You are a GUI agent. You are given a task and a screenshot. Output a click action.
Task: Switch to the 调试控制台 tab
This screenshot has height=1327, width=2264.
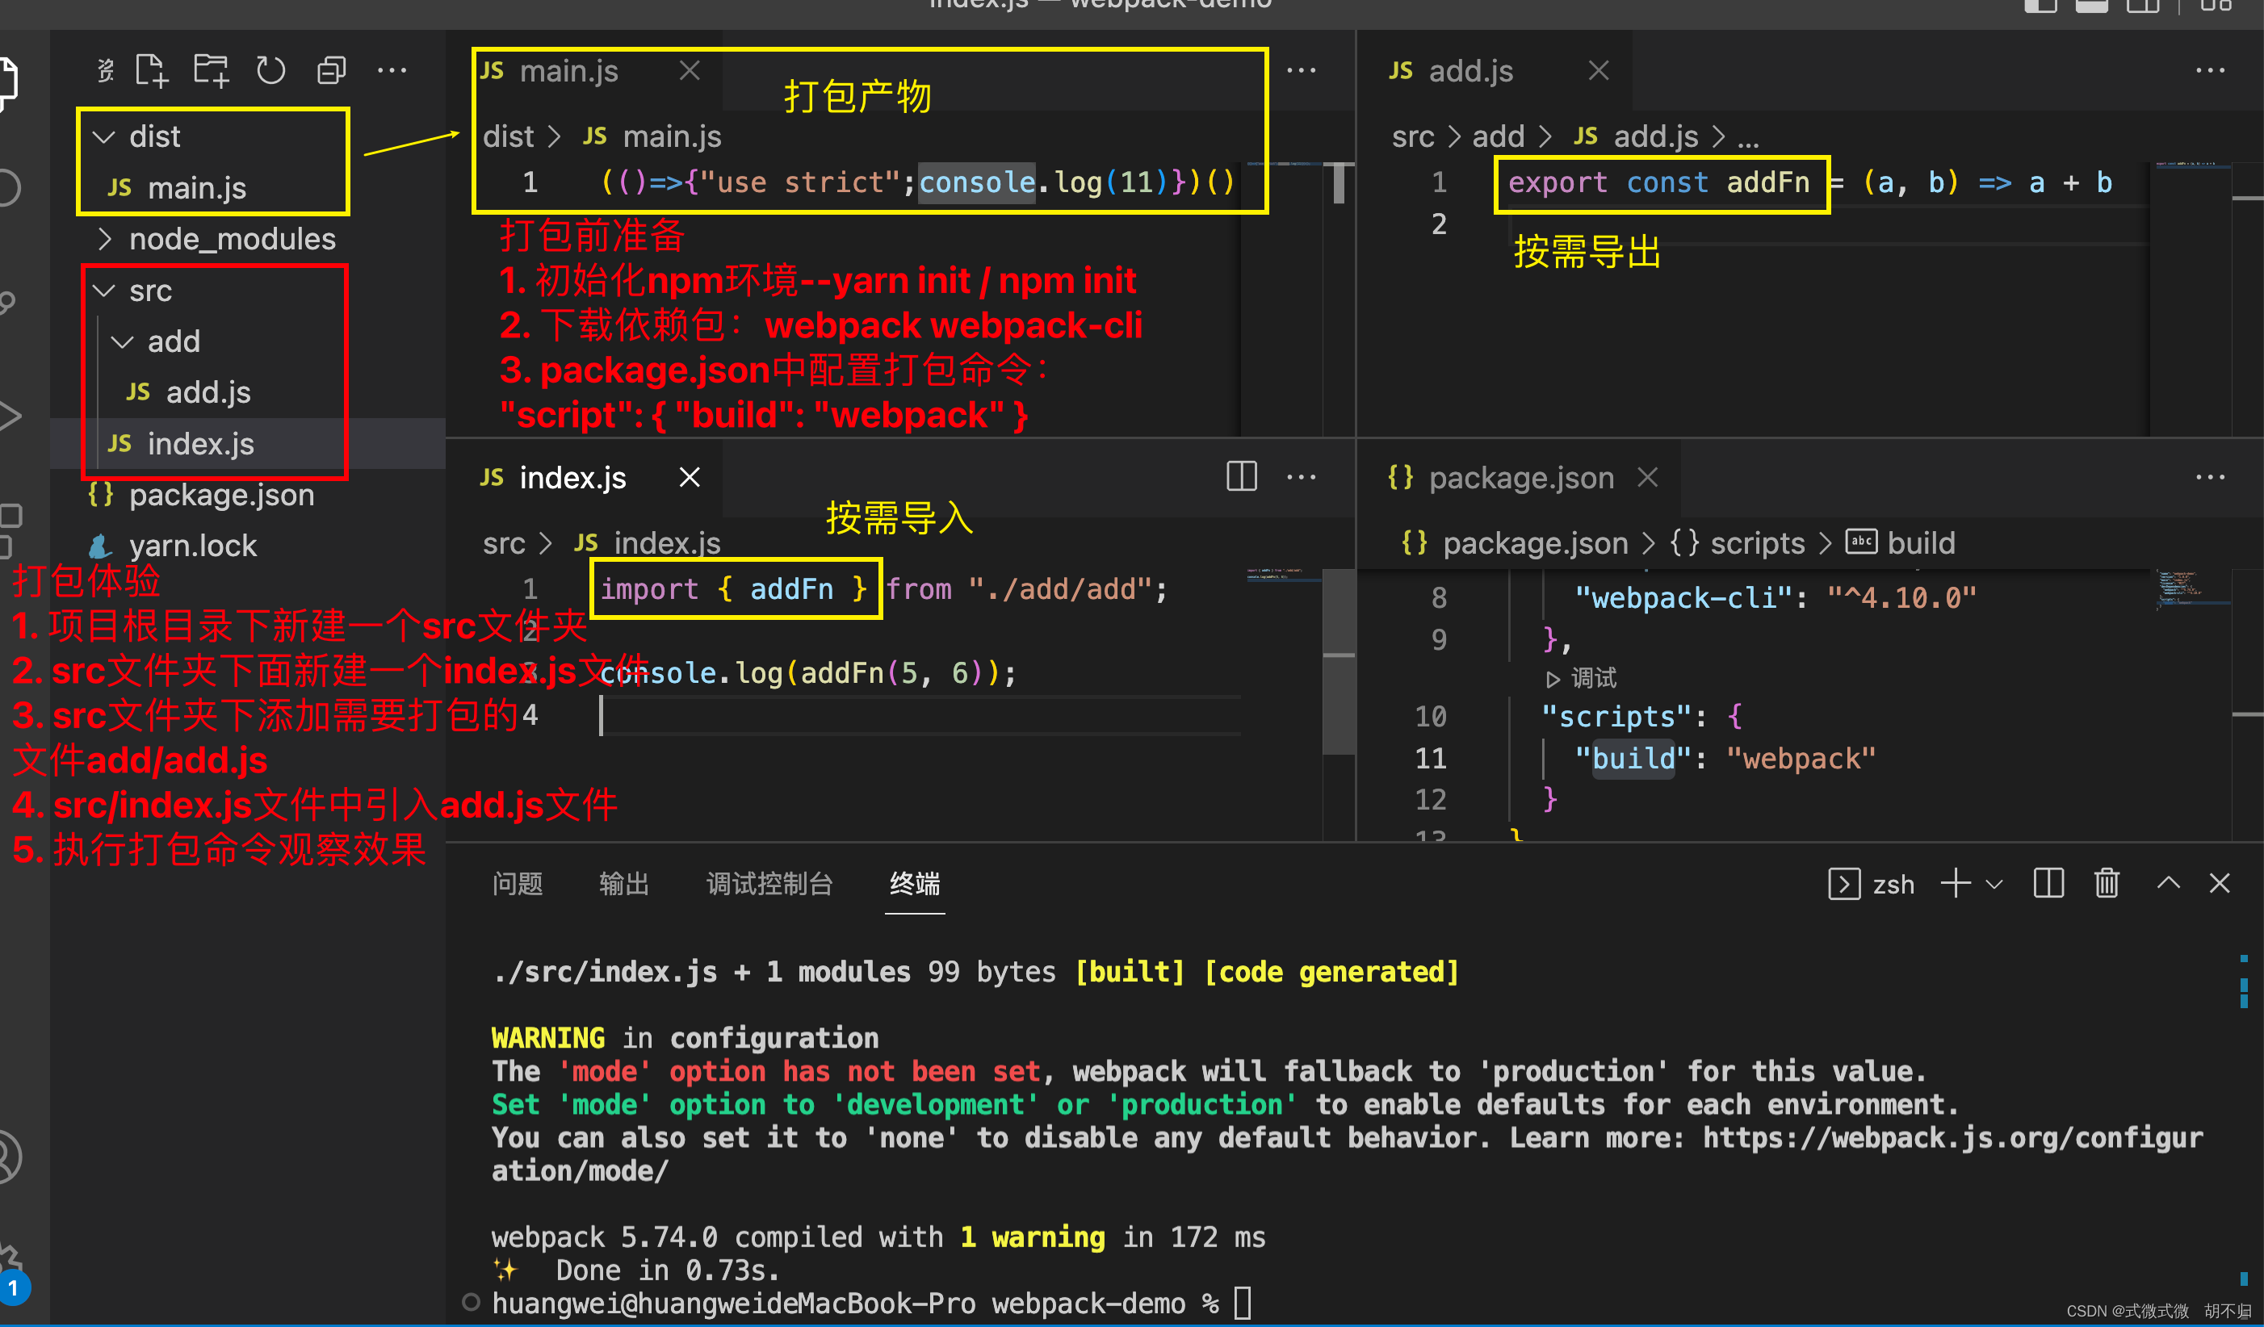[x=769, y=883]
